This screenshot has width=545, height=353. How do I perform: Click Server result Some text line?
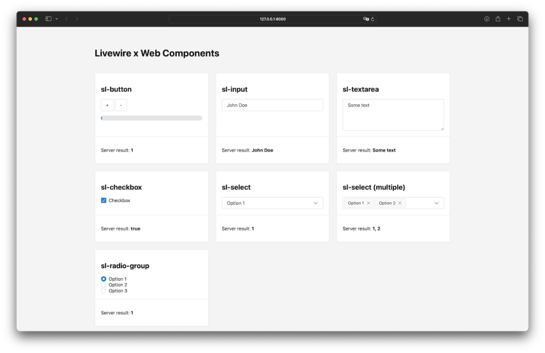(x=369, y=150)
